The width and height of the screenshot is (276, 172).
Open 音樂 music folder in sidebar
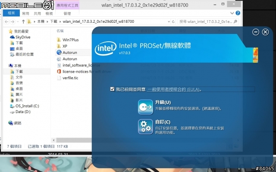tap(19, 83)
